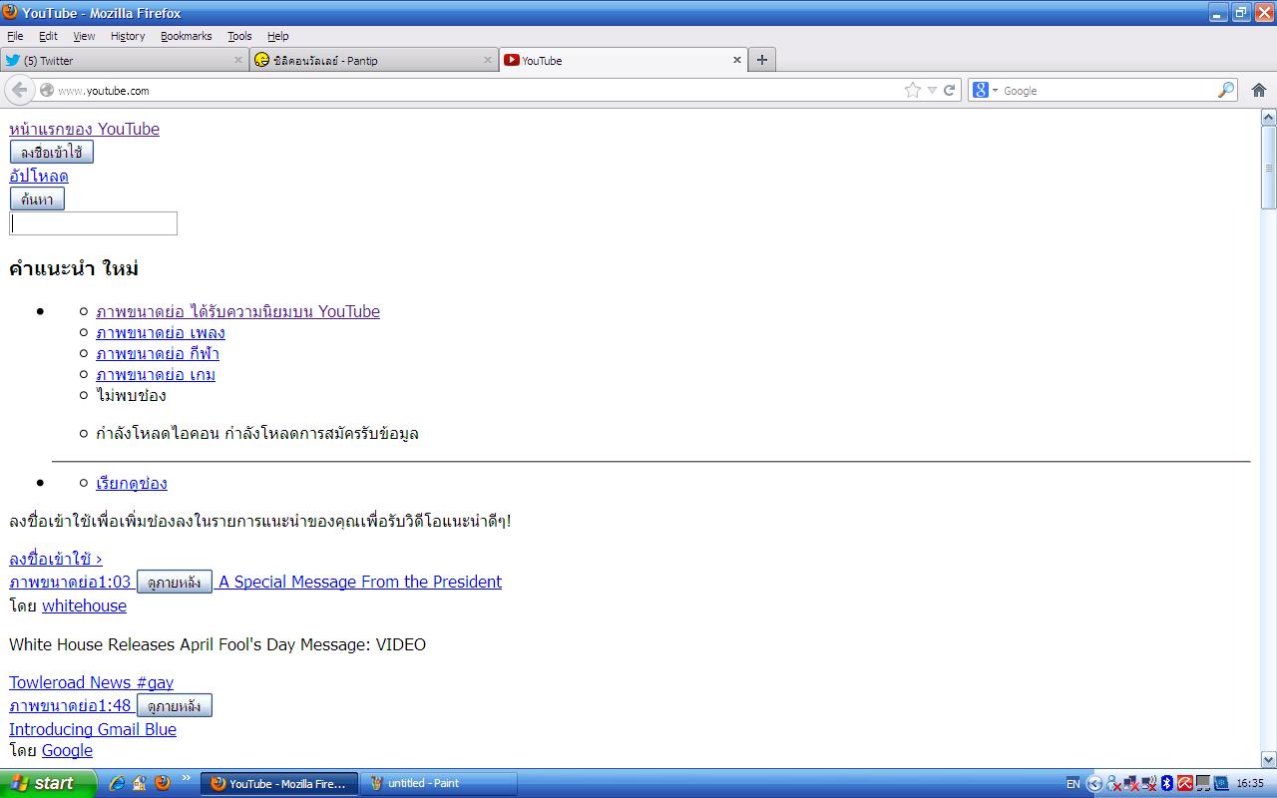Viewport: 1277px width, 798px height.
Task: Click the scrollbar down arrow
Action: 1268,759
